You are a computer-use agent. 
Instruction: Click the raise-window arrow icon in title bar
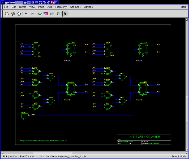coord(29,2)
